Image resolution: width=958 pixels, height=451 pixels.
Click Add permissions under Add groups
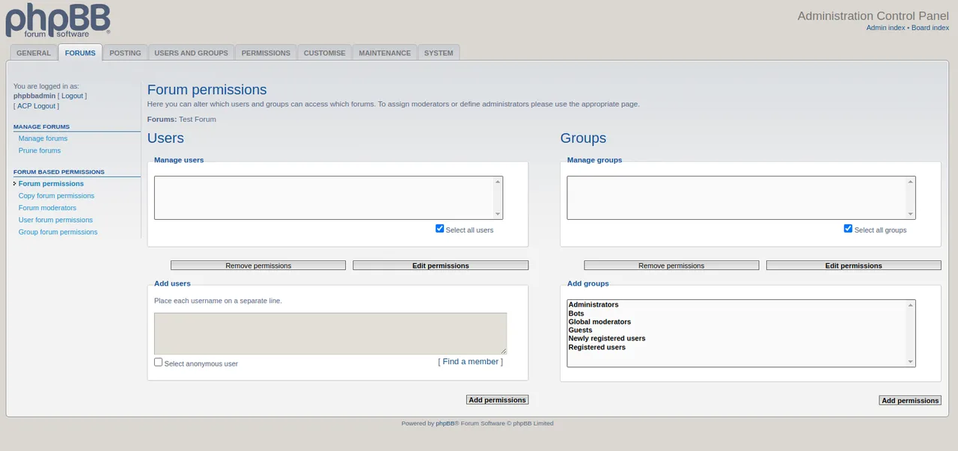[910, 401]
